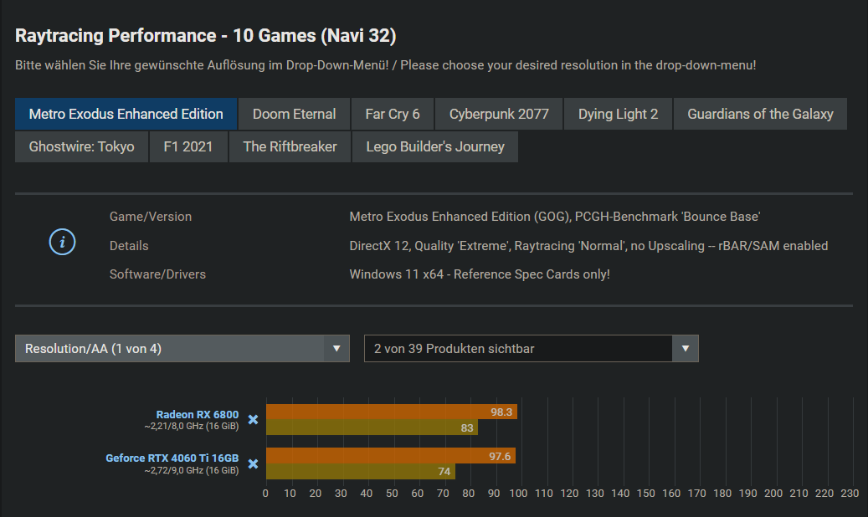Click the Resolution/AA (1 von 4) selector field
The width and height of the screenshot is (868, 517).
[x=182, y=349]
